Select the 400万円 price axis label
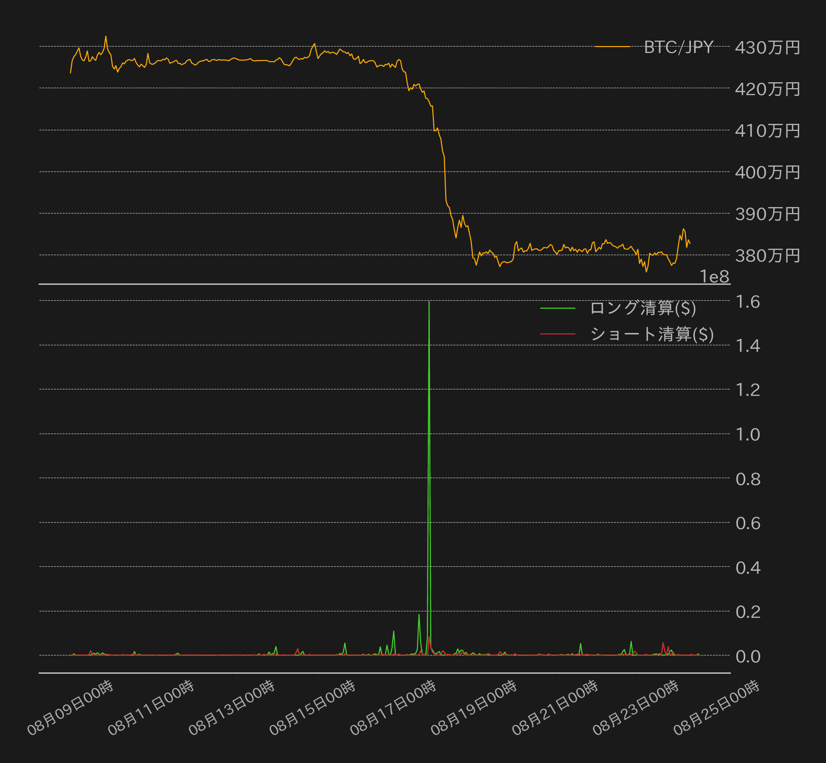The image size is (826, 763). point(767,172)
